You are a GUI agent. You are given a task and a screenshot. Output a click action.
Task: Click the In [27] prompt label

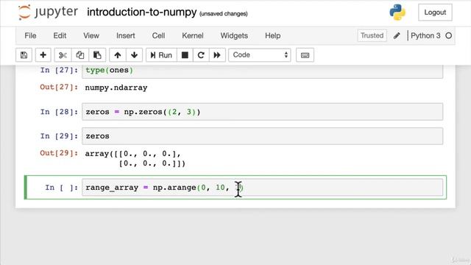click(59, 70)
